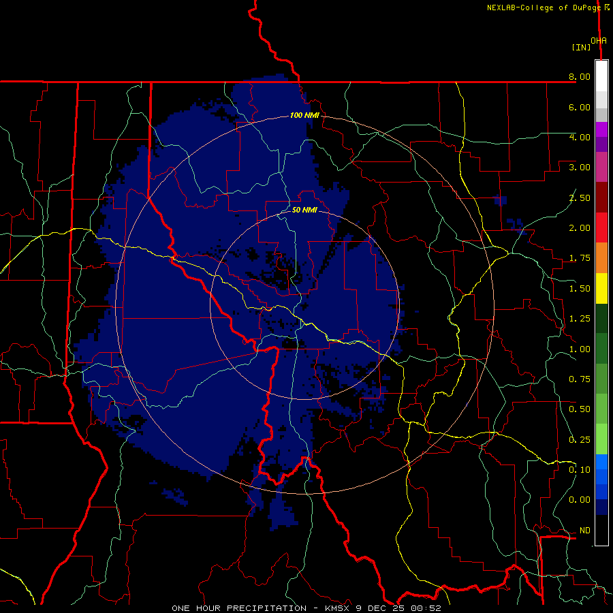Click the lightest green legend swatch
613x613 pixels.
(x=601, y=439)
